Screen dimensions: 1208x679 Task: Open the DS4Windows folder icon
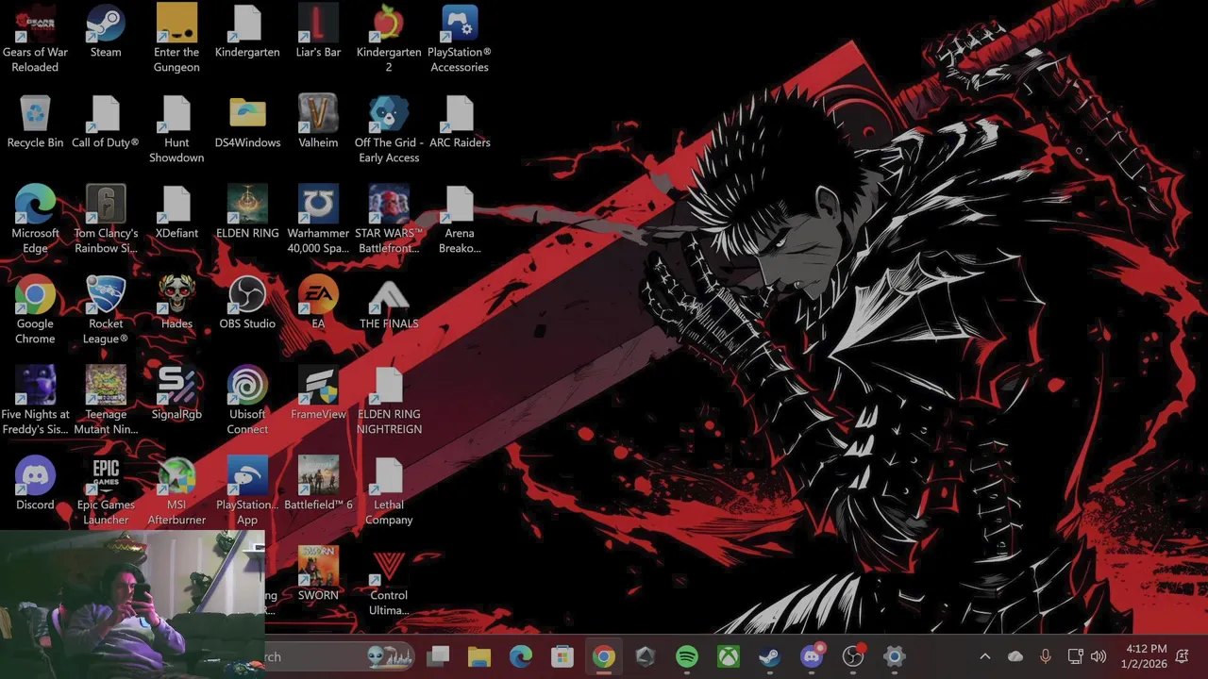click(247, 123)
